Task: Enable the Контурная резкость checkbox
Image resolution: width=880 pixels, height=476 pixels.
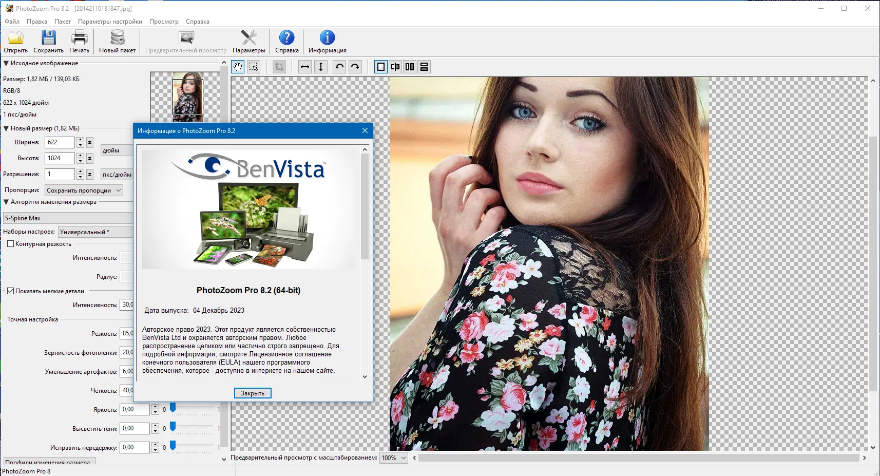Action: tap(10, 244)
